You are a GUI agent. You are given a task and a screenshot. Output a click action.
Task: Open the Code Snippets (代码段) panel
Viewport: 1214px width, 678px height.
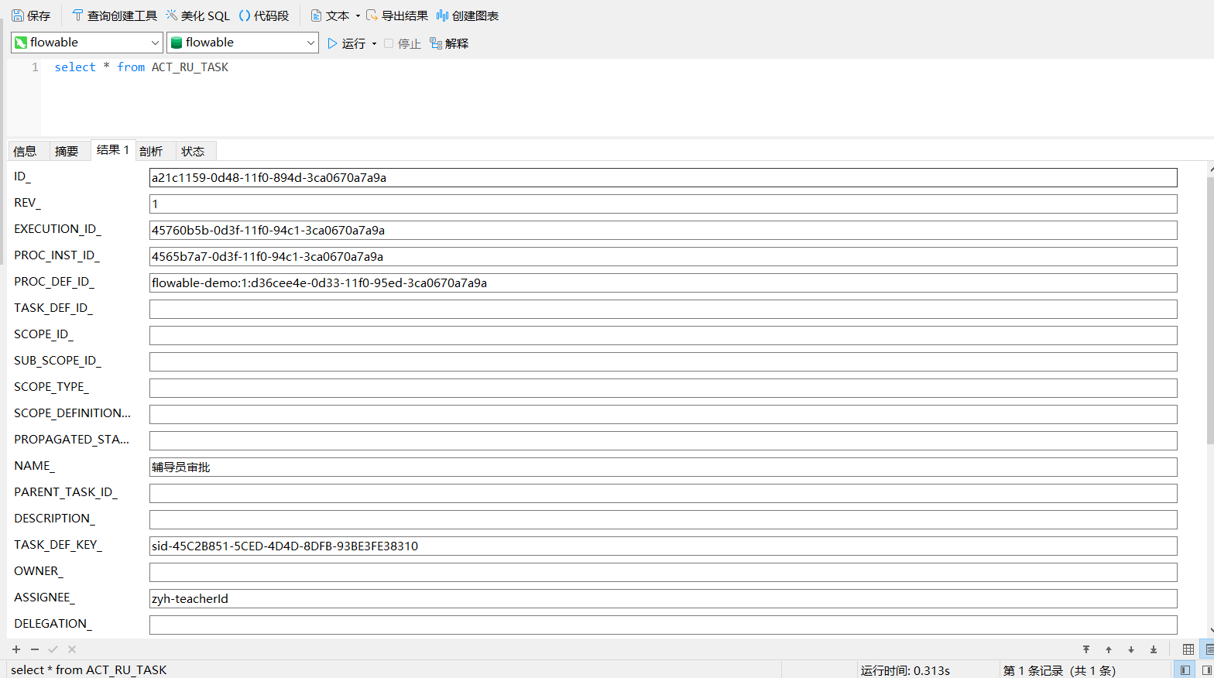tap(263, 15)
